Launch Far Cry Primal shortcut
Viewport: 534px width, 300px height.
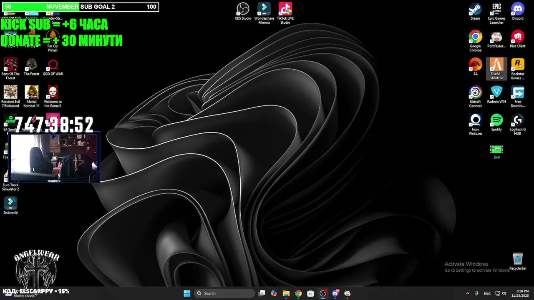53,41
